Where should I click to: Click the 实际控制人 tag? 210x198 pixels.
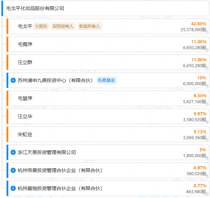(63, 26)
